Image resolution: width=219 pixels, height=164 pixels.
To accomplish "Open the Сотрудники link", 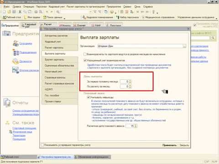I will 26,44.
